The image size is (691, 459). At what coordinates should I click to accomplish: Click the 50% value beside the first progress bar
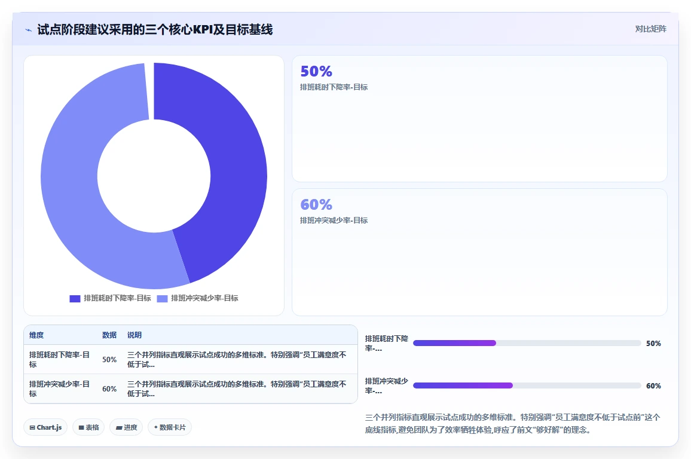[653, 344]
